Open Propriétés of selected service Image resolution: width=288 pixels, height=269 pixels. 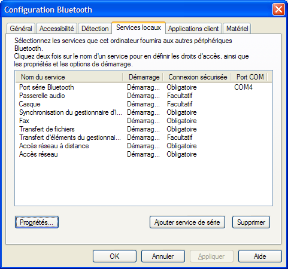pos(37,222)
